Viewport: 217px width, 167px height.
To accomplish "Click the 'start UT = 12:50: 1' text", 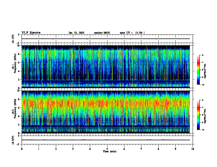I will click(x=132, y=33).
